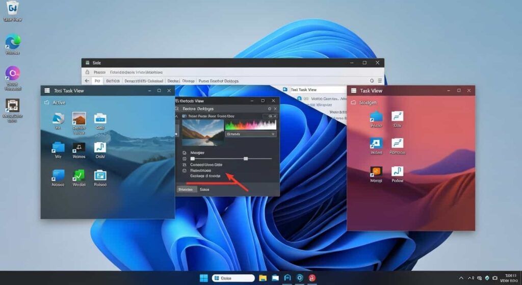Click the Windows Start button
This screenshot has width=522, height=285.
pyautogui.click(x=203, y=278)
